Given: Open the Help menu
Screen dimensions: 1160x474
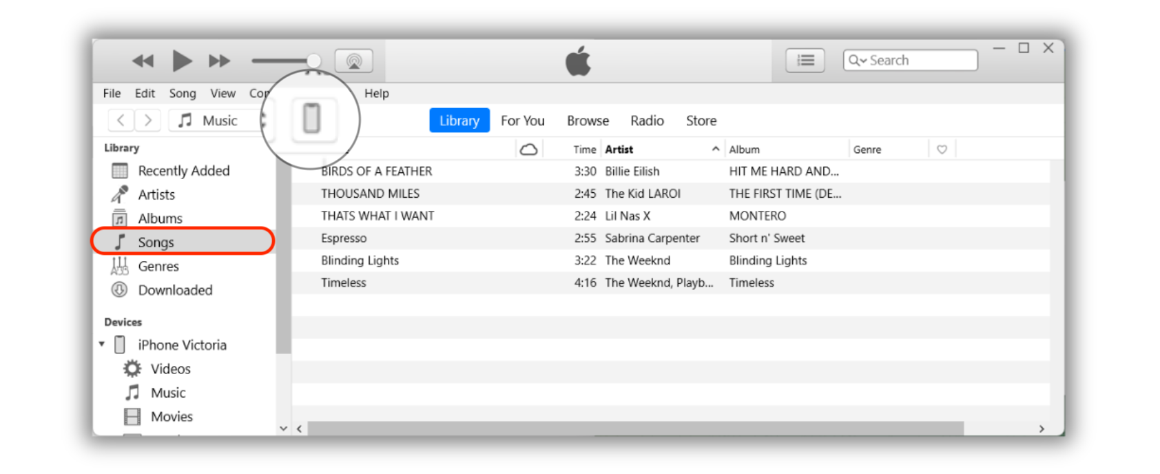Looking at the screenshot, I should tap(376, 93).
